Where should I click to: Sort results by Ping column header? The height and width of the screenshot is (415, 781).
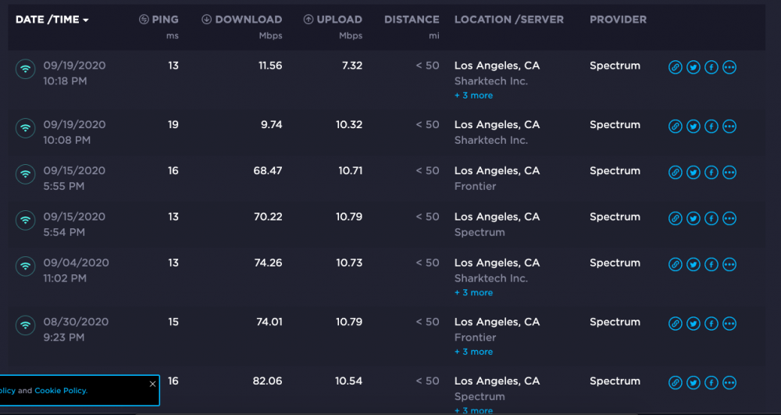pyautogui.click(x=159, y=20)
